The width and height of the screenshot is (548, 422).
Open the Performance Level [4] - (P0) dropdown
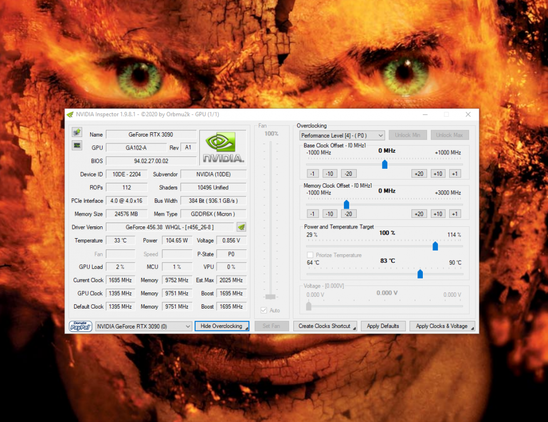342,135
